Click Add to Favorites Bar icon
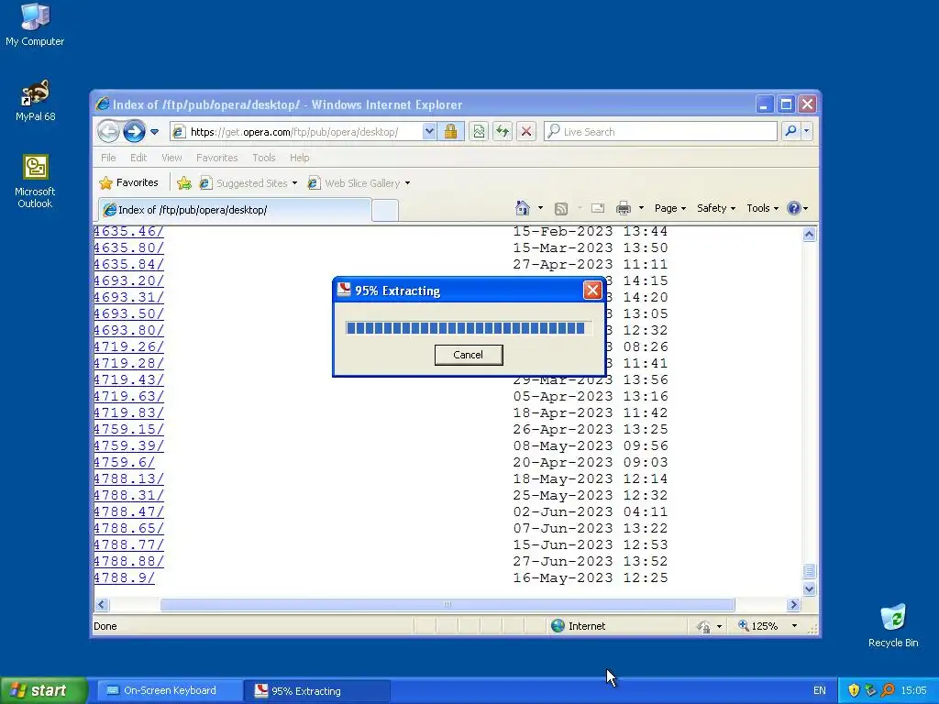The height and width of the screenshot is (704, 939). (184, 183)
